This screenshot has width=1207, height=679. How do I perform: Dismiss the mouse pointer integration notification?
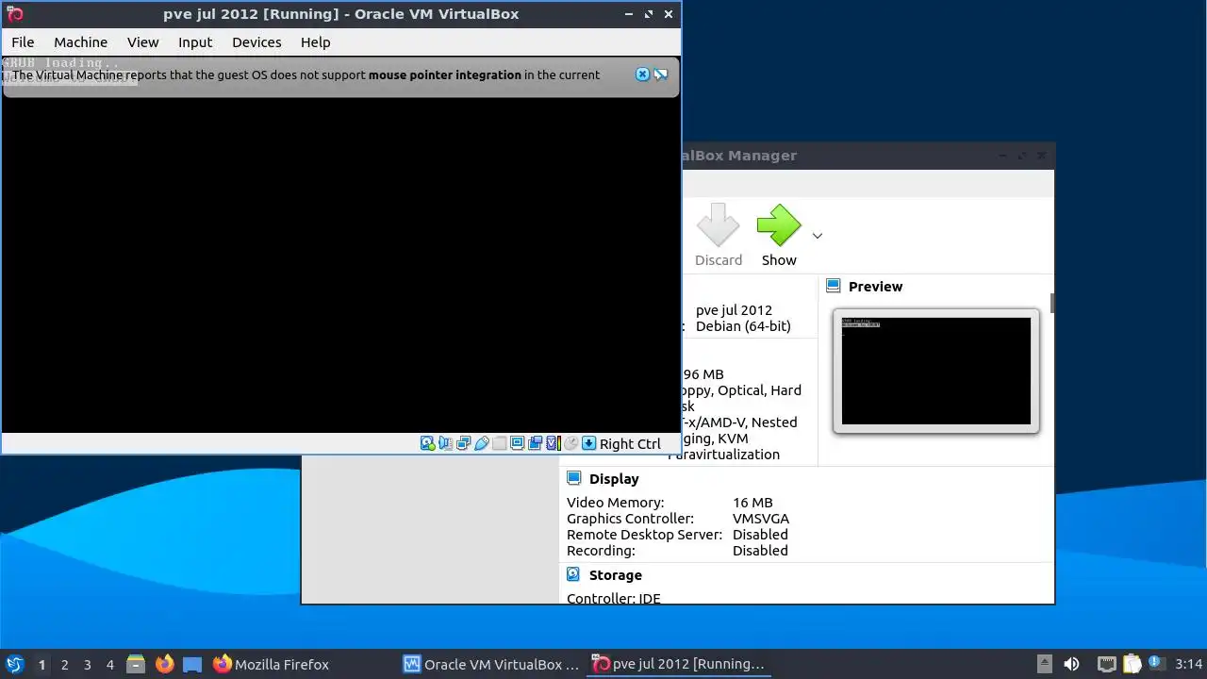643,75
